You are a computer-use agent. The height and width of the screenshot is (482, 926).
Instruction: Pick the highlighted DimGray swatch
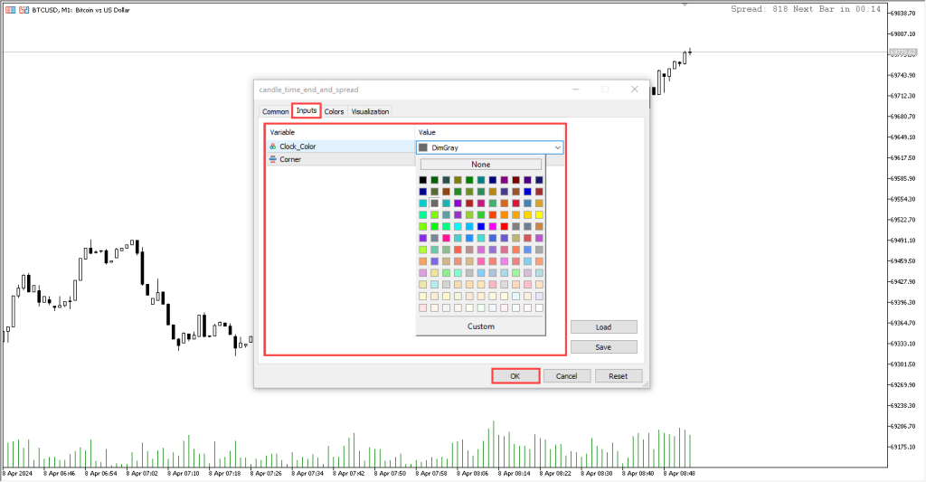[435, 203]
